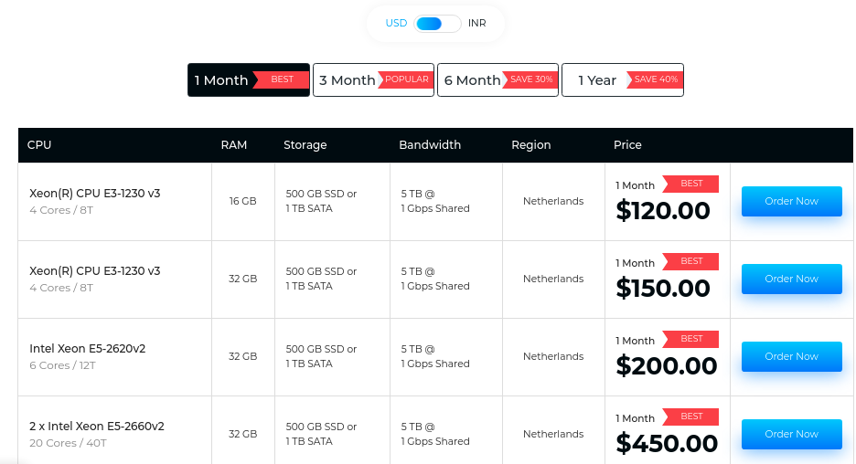This screenshot has width=856, height=464.
Task: Click the SAVE 40% badge
Action: pos(656,79)
